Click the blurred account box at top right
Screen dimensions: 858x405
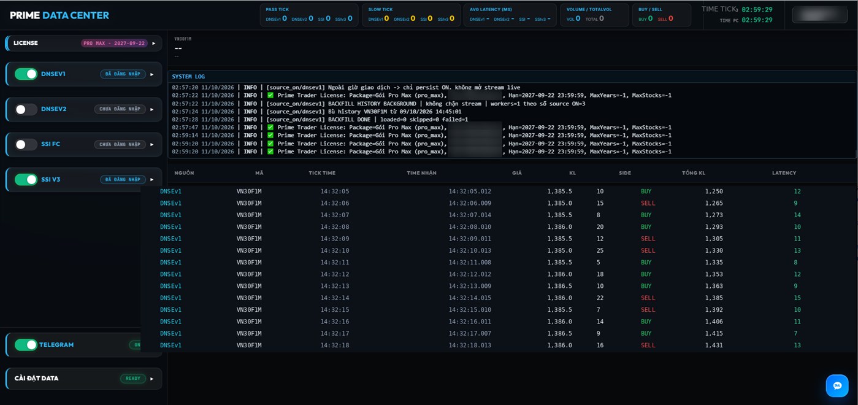coord(819,15)
